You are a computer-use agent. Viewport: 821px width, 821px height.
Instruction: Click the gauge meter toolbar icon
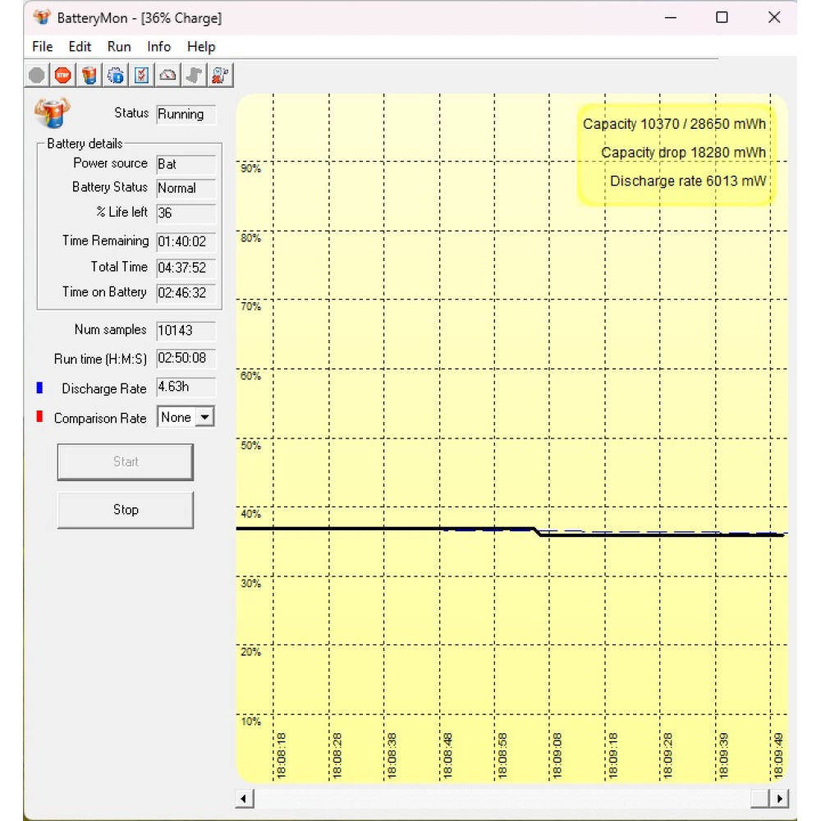point(167,76)
